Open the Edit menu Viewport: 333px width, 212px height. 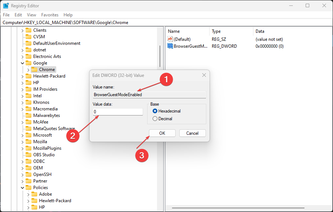18,15
